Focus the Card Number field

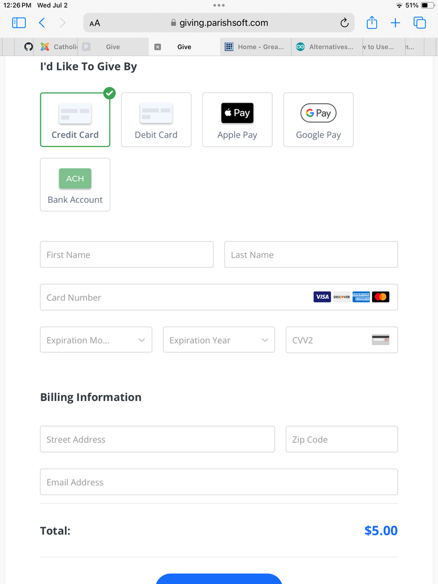tap(219, 297)
